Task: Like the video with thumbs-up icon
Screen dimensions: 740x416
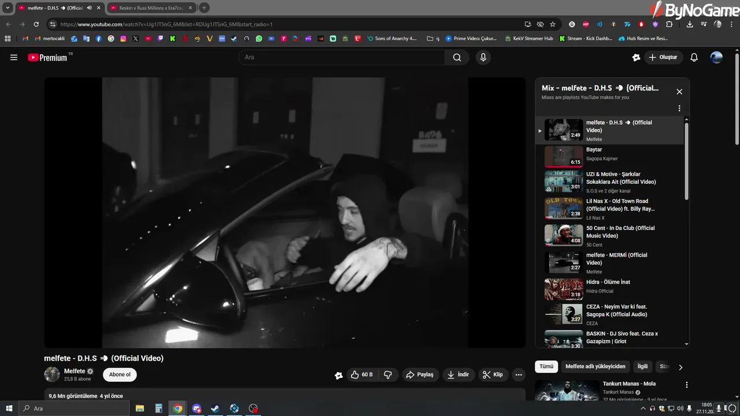Action: [x=361, y=374]
